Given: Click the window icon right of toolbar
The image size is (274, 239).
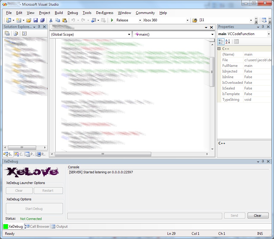Looking at the screenshot, I should click(x=264, y=20).
